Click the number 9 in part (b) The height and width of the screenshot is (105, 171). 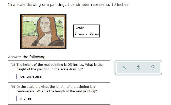tap(94, 87)
